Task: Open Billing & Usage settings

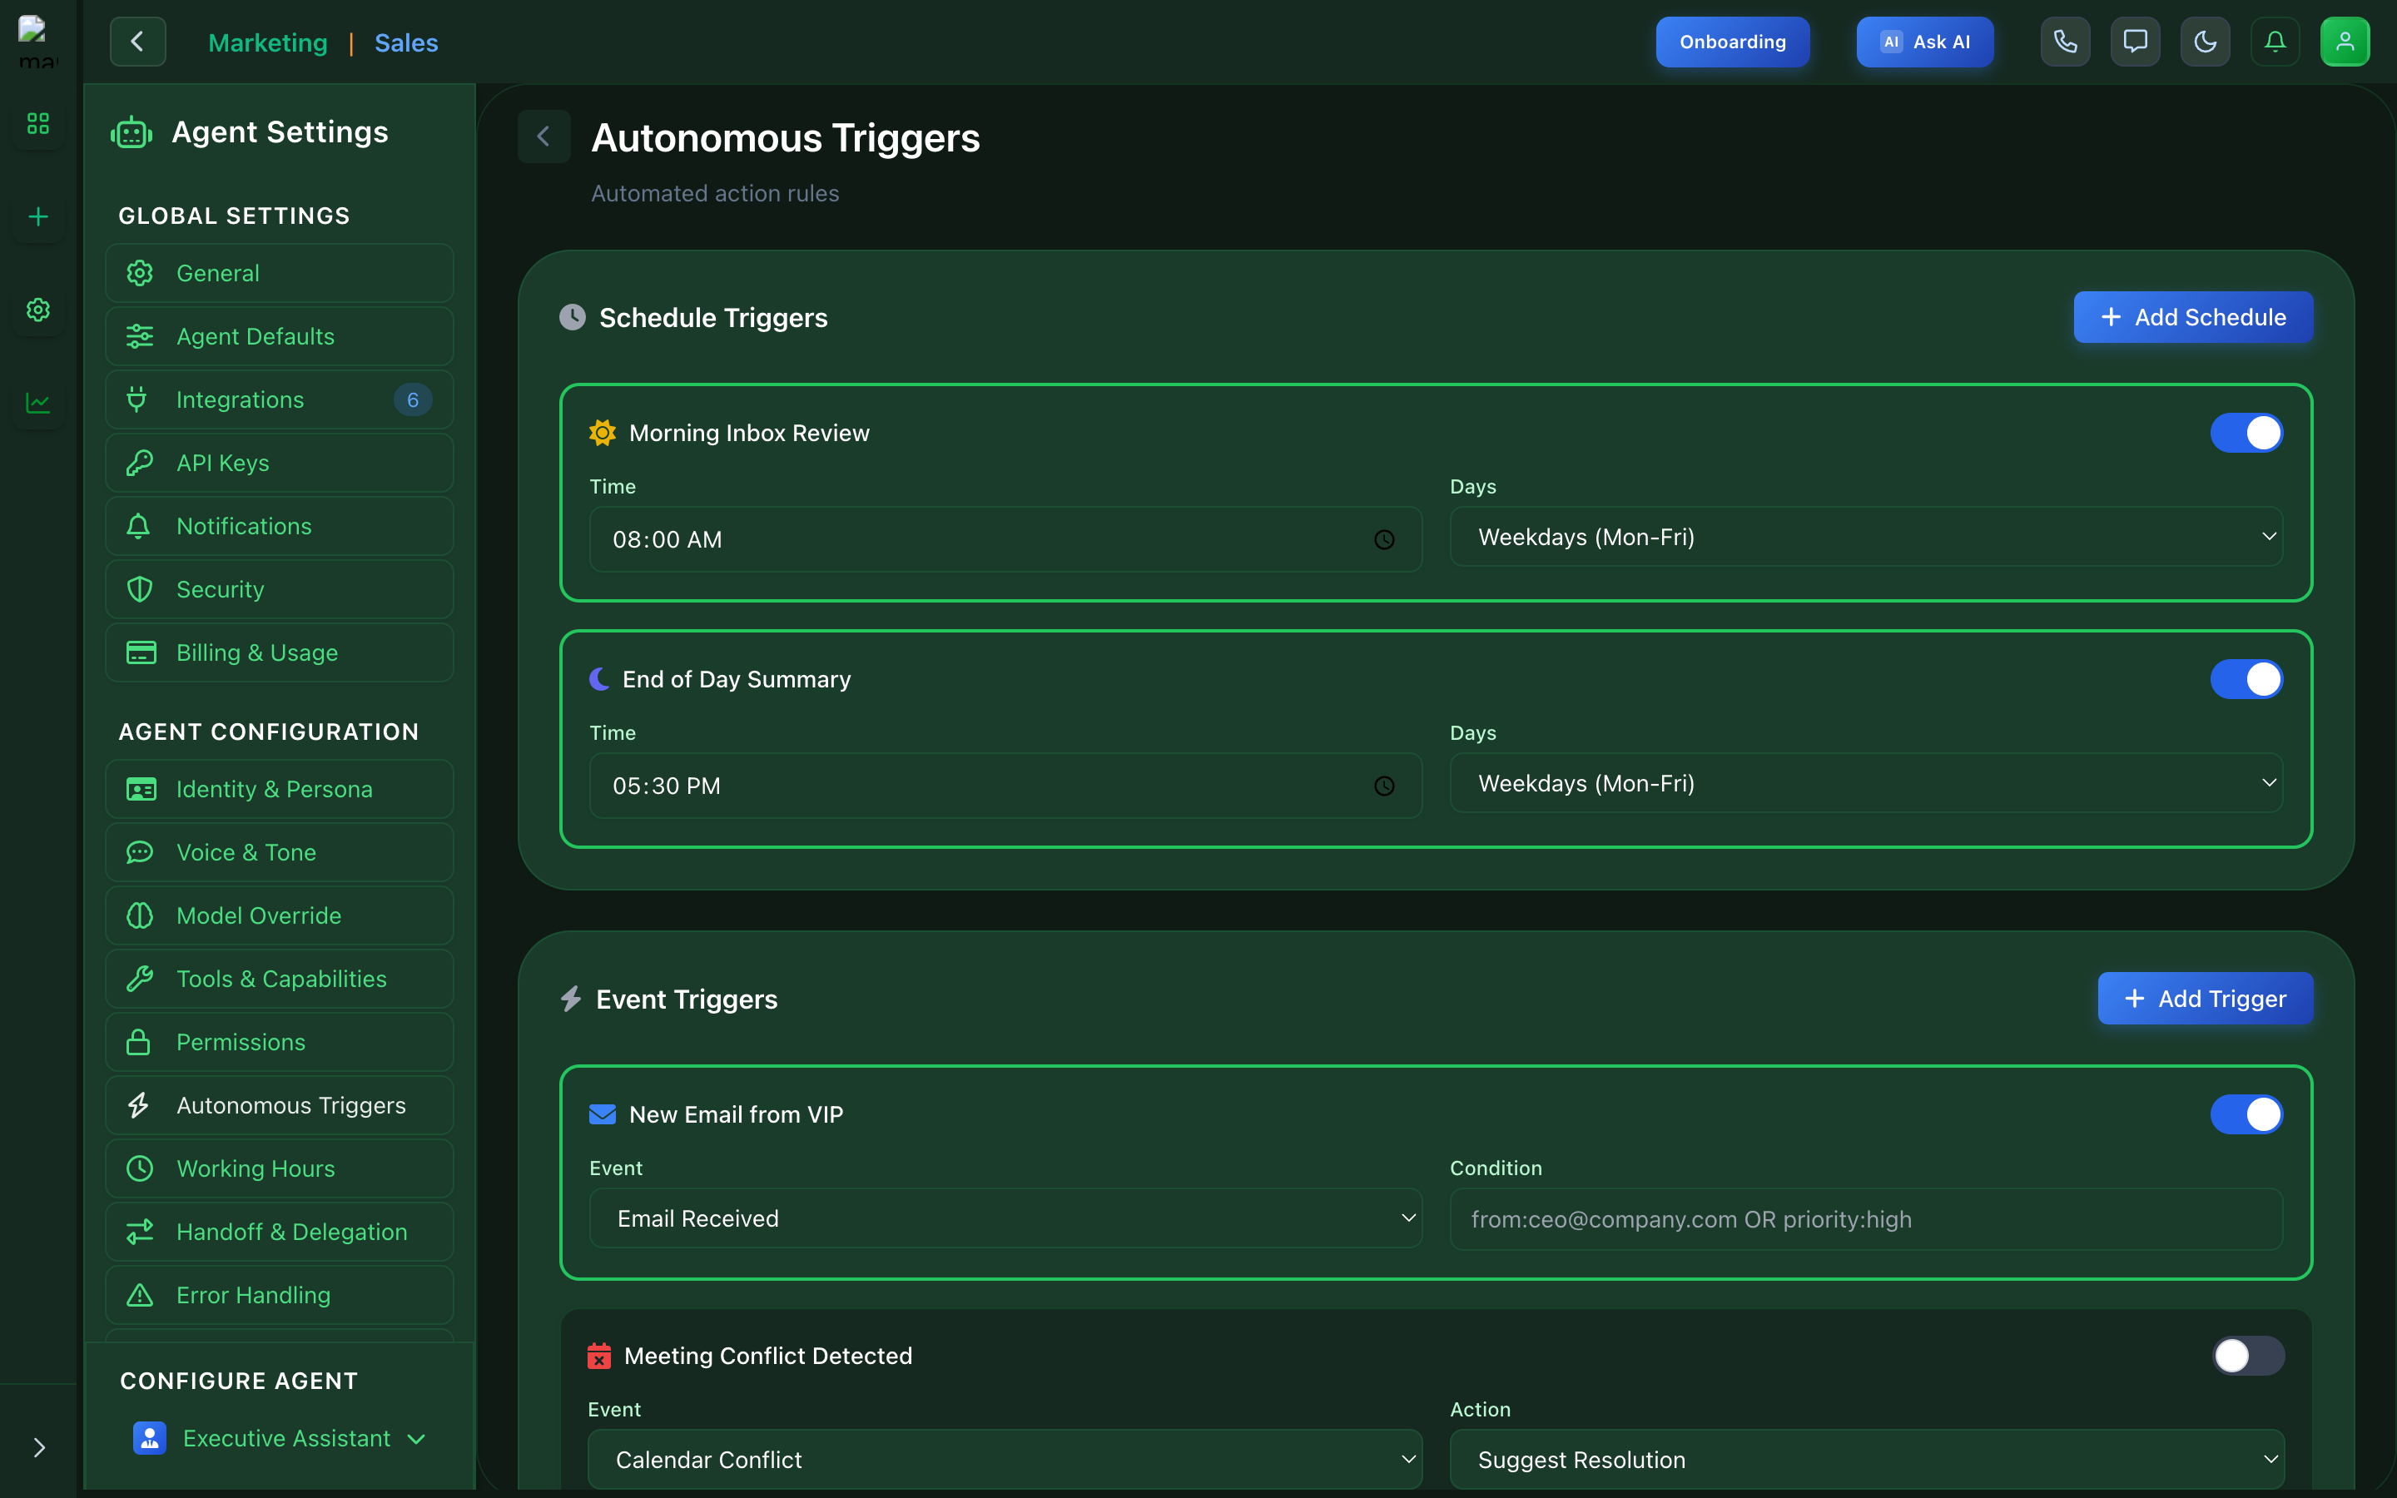Action: coord(280,653)
